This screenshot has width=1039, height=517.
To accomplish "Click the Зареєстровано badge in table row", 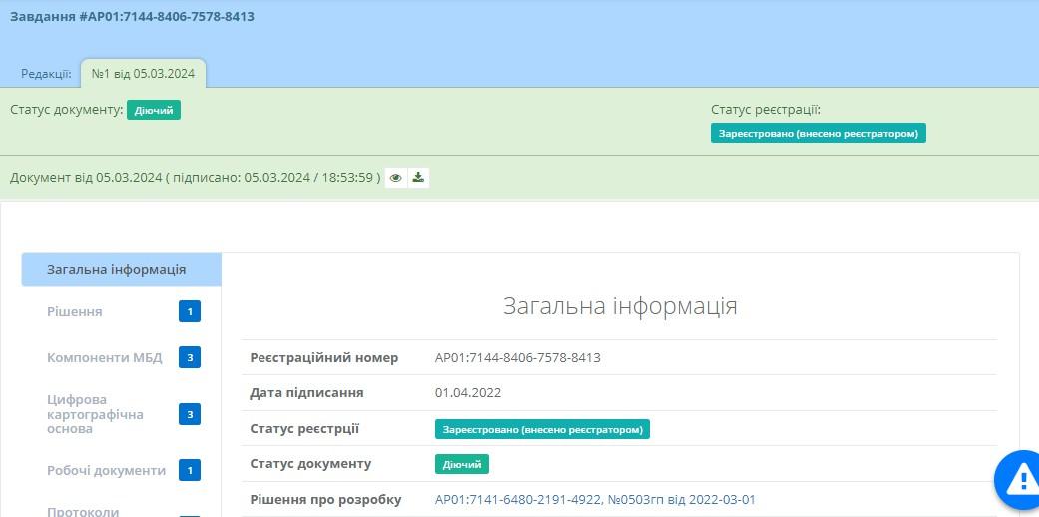I will (542, 429).
